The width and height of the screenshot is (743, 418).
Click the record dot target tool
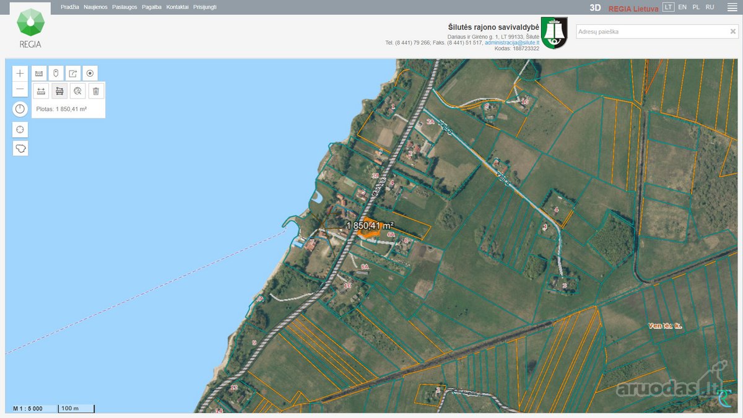pyautogui.click(x=90, y=73)
